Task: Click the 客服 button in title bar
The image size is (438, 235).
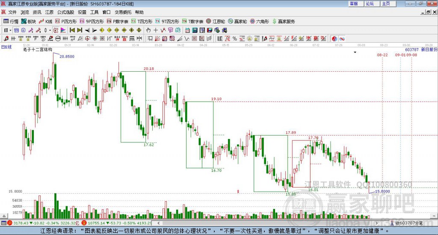Action: pyautogui.click(x=355, y=3)
